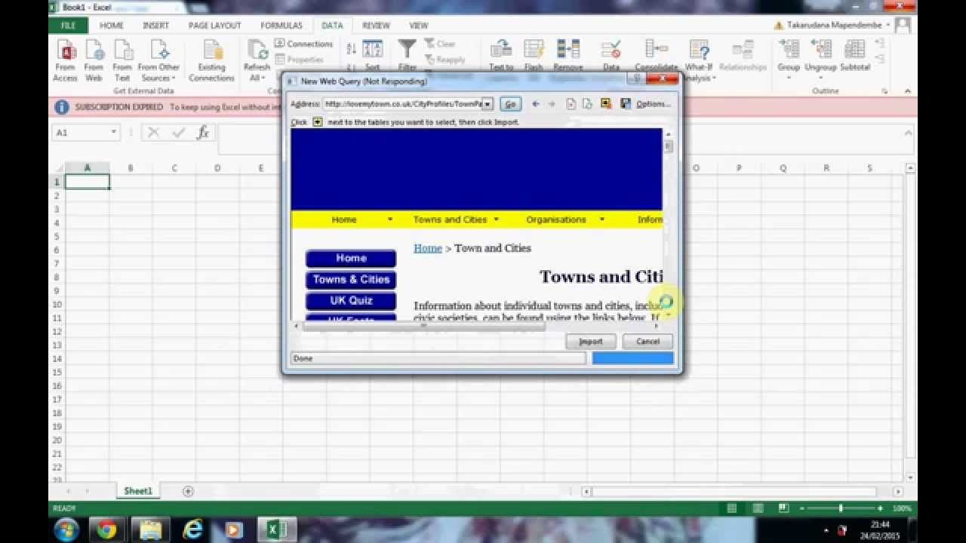Expand the Name Box dropdown
The width and height of the screenshot is (966, 543).
(113, 133)
